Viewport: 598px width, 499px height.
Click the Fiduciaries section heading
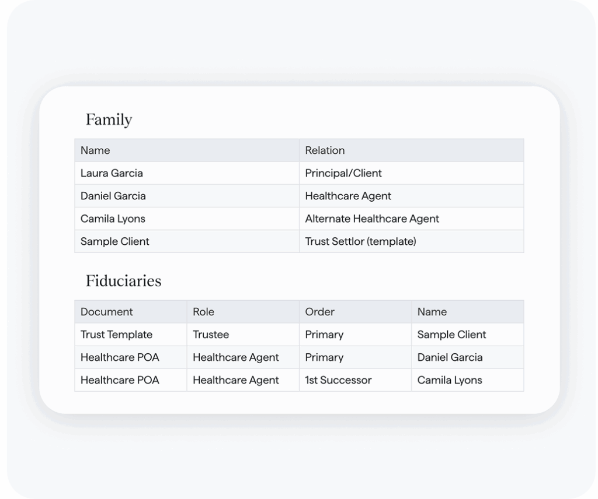point(123,281)
